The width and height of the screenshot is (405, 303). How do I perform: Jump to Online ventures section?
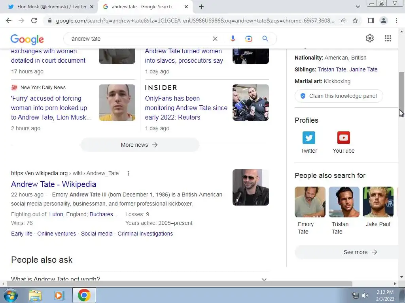click(57, 234)
